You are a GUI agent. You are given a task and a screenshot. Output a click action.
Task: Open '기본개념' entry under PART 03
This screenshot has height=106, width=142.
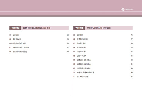[16, 35]
